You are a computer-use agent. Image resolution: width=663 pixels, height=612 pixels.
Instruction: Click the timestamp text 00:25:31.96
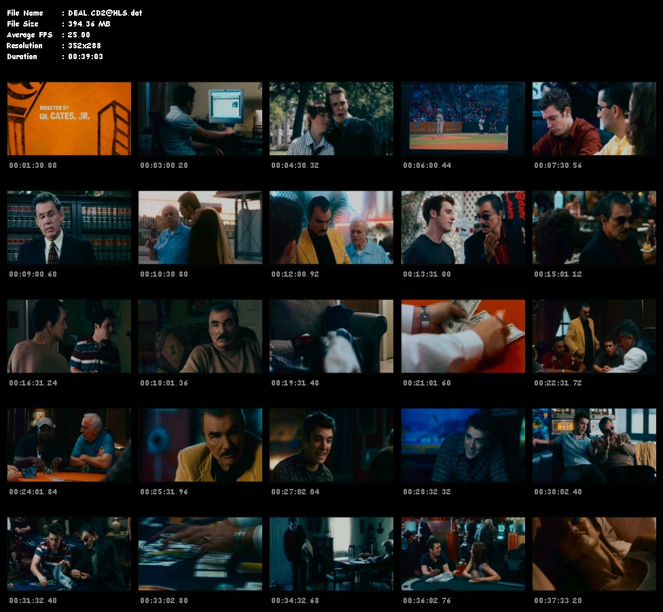[x=164, y=492]
